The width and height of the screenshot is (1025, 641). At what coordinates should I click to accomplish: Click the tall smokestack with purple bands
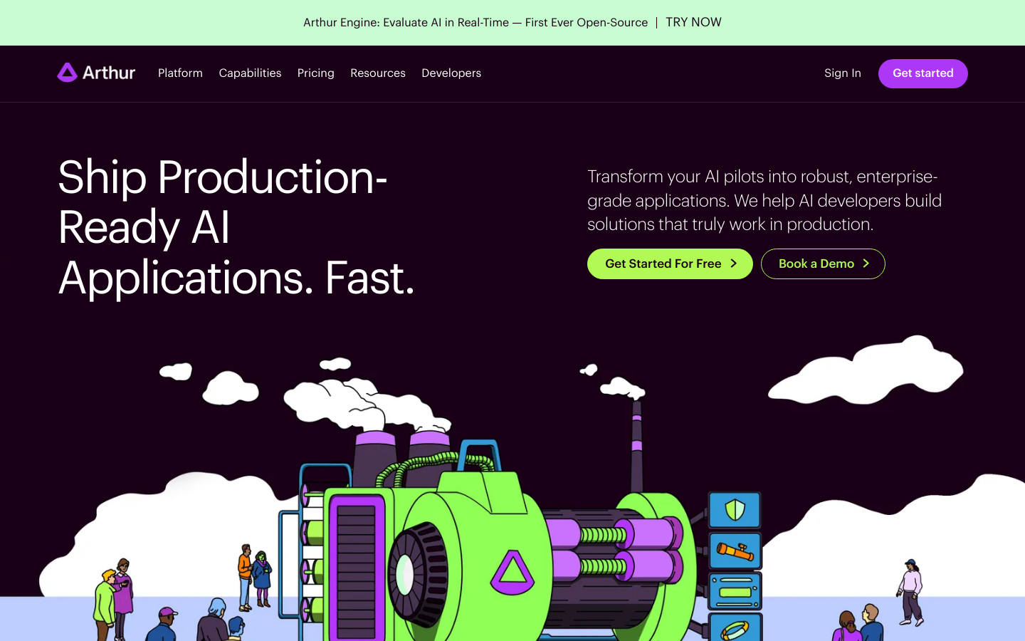pos(636,449)
